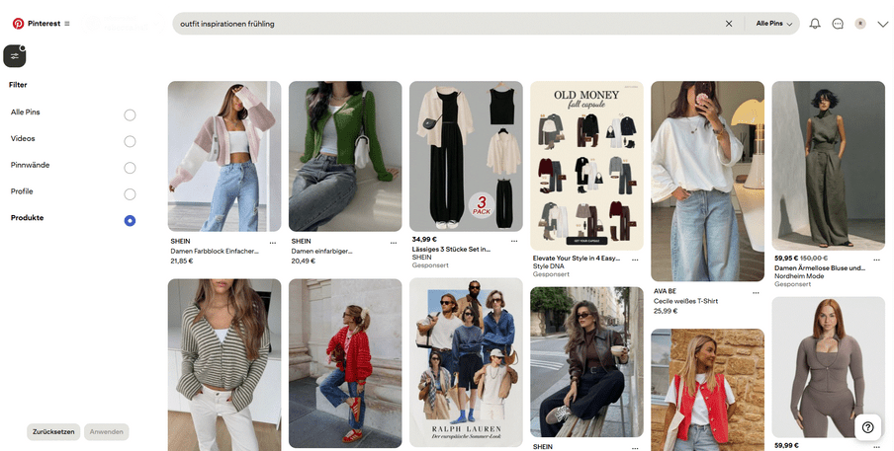The image size is (894, 451).
Task: Open the notifications bell
Action: pyautogui.click(x=815, y=24)
